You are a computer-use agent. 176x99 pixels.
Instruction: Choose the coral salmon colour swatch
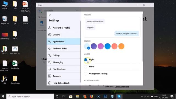click(x=114, y=46)
